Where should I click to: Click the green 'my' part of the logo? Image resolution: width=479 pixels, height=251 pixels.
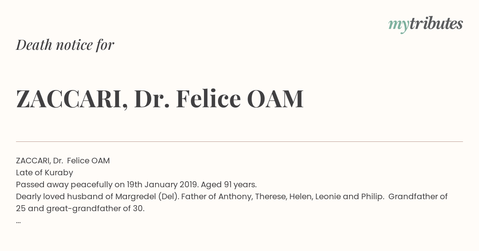tap(398, 26)
